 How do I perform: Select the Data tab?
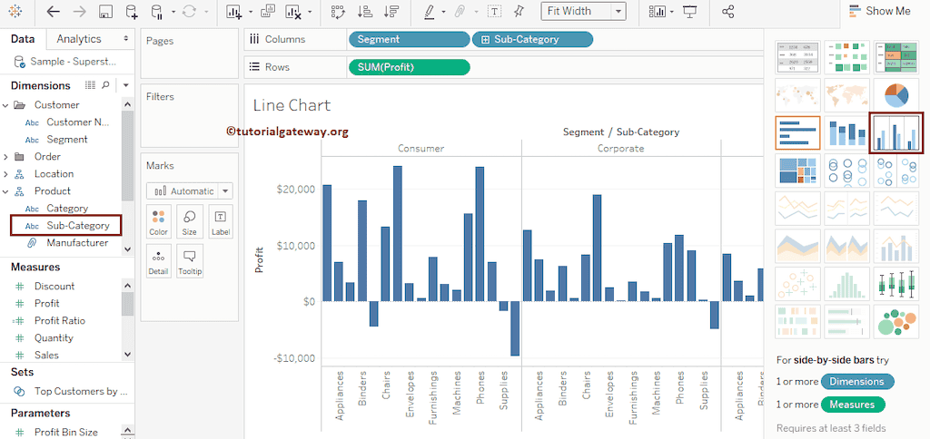[23, 39]
